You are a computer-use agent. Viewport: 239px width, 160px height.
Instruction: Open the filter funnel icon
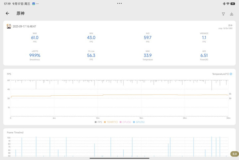point(223,14)
